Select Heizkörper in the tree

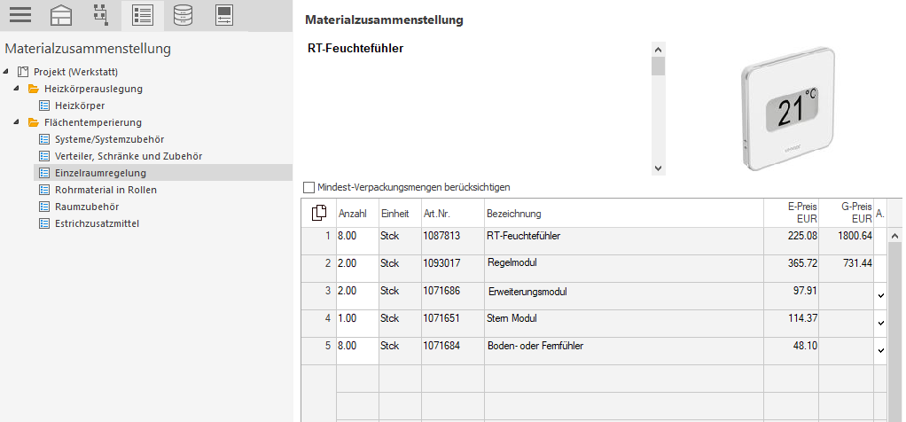coord(80,105)
